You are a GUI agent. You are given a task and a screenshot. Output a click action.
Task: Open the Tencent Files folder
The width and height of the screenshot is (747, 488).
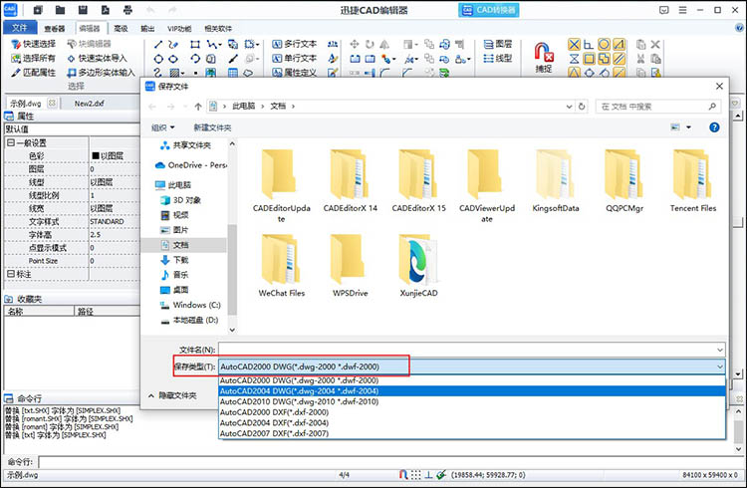coord(693,181)
